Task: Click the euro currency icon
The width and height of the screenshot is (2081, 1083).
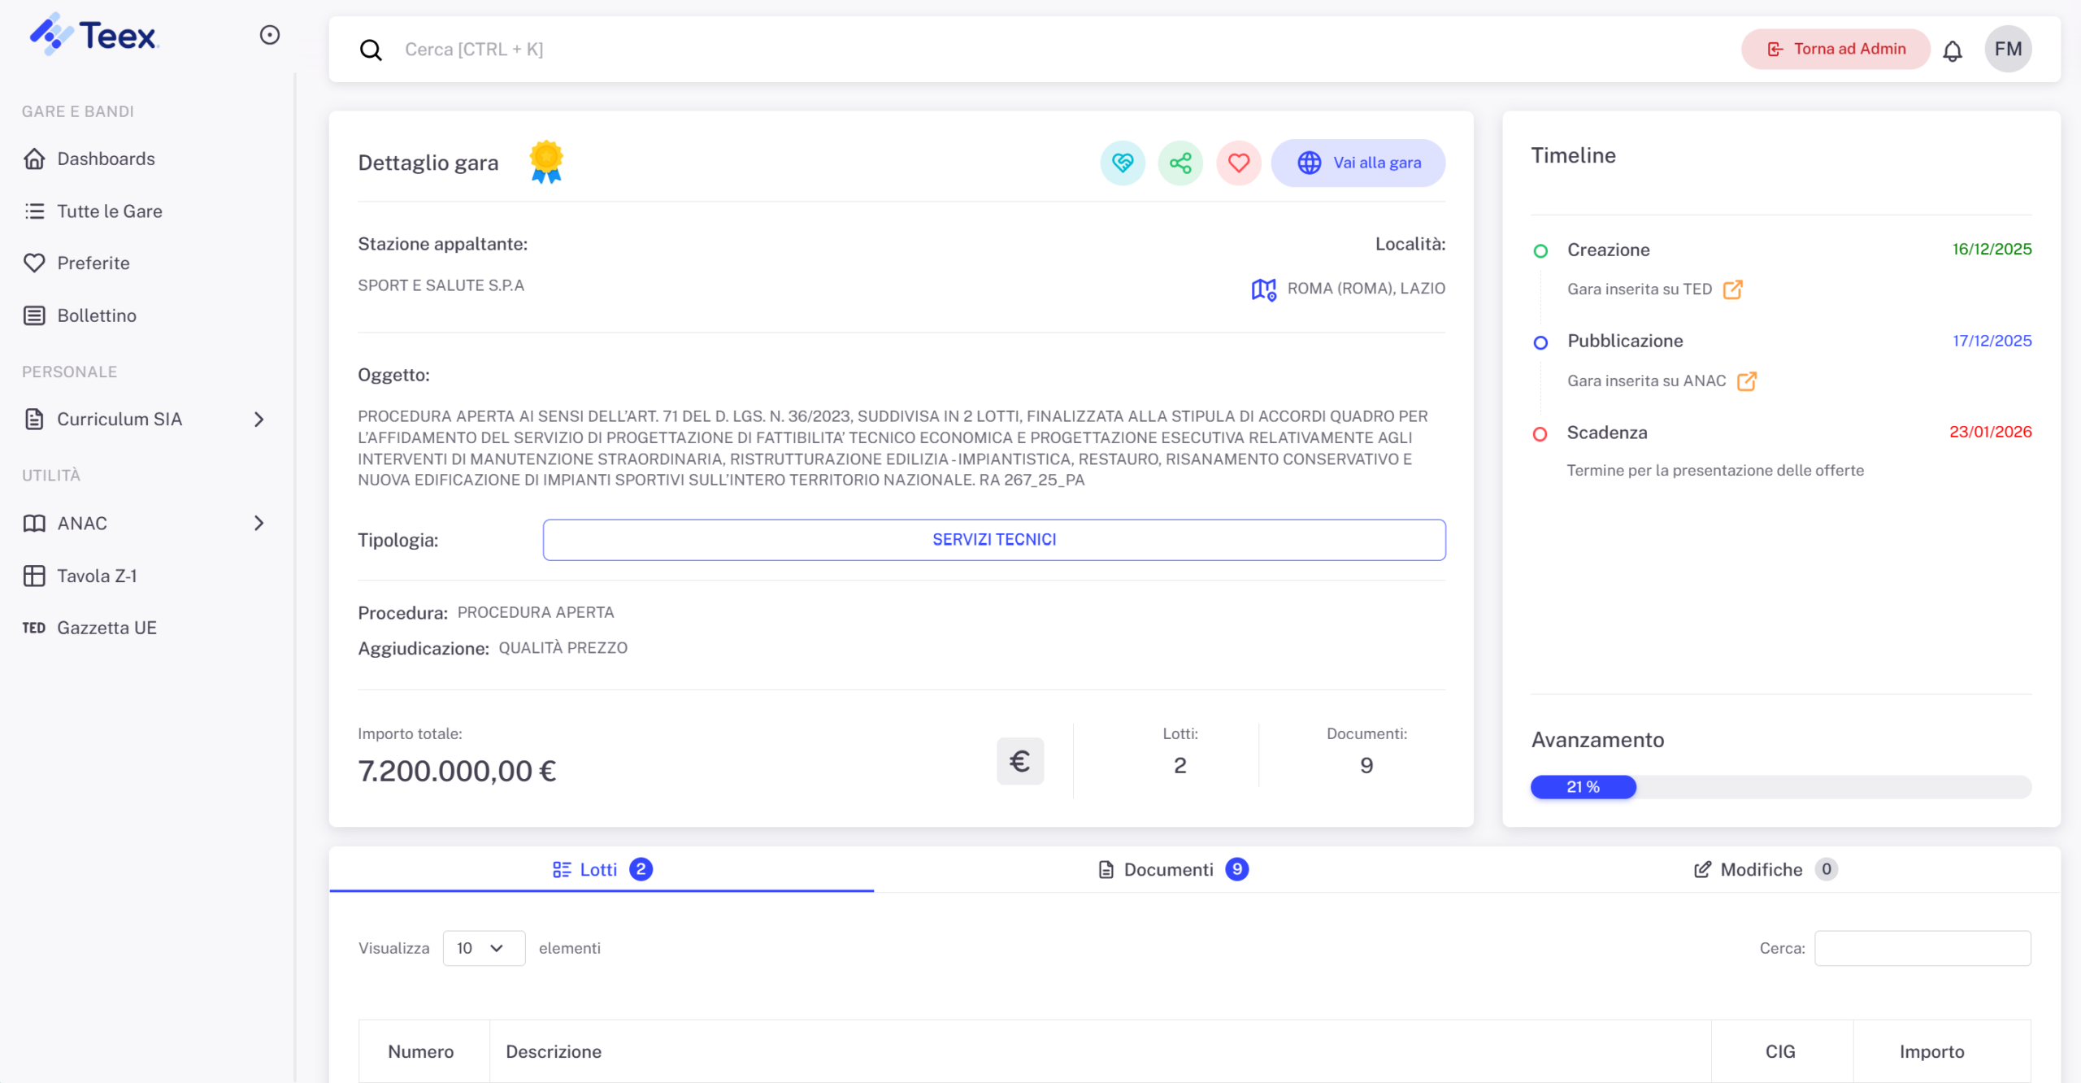Action: (1019, 761)
